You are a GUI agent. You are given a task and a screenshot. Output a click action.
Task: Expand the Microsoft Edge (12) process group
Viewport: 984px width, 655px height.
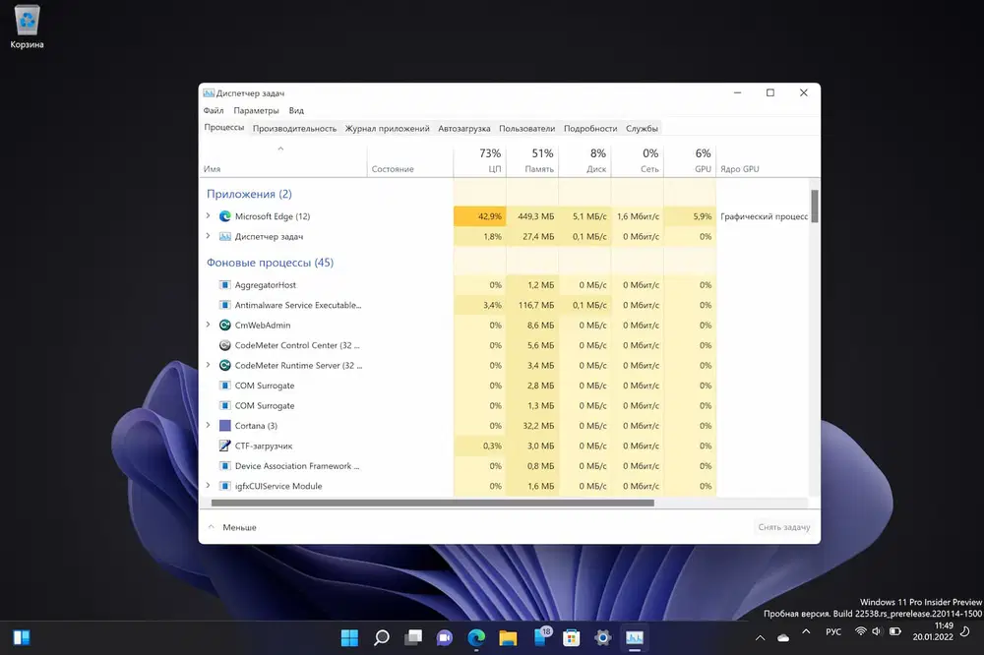pos(209,215)
